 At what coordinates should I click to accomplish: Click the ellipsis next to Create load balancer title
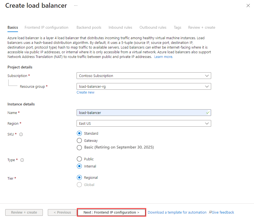point(75,5)
